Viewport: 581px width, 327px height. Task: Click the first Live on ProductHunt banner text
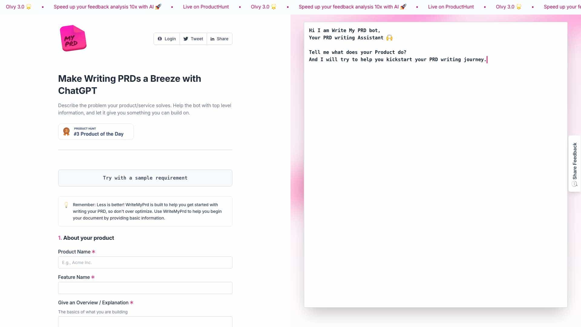pos(206,7)
